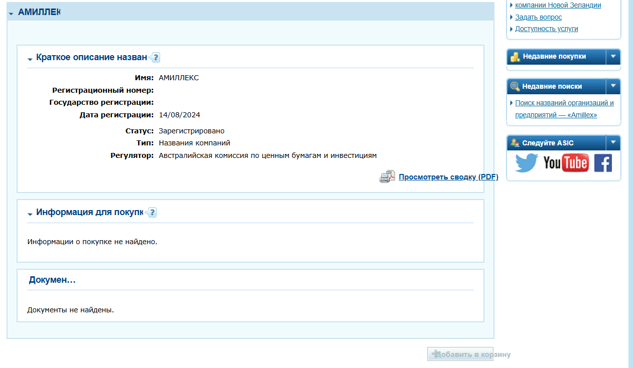Open dropdown arrow on Недавние покупки panel
This screenshot has height=368, width=633.
tap(613, 57)
